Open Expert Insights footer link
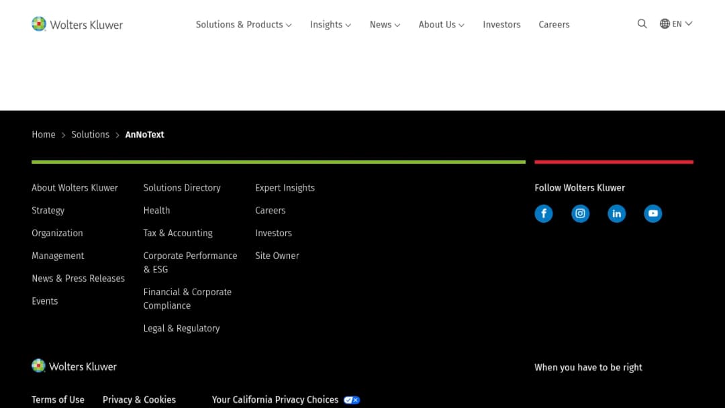Image resolution: width=725 pixels, height=408 pixels. (x=285, y=188)
